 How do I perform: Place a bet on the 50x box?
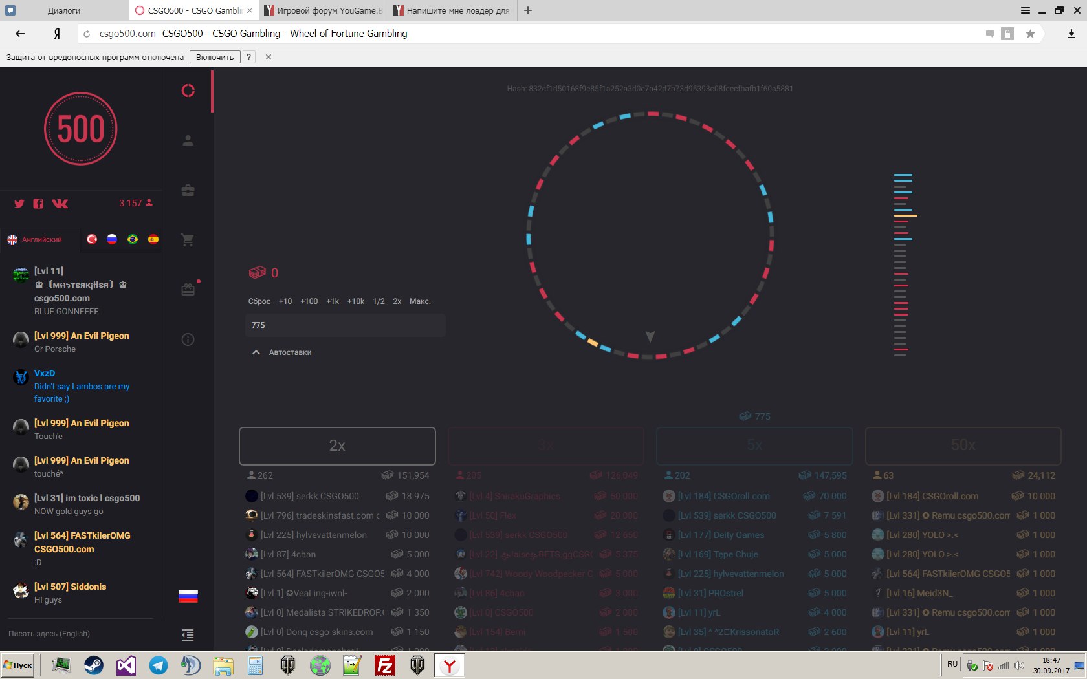point(963,446)
